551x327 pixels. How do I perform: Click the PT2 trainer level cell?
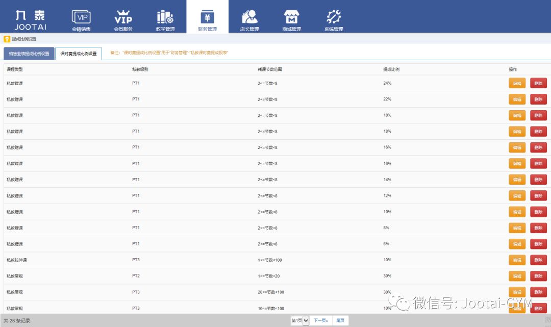[136, 276]
